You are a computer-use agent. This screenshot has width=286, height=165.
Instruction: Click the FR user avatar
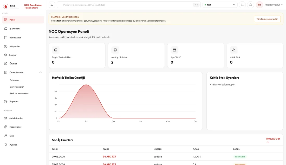point(259,5)
